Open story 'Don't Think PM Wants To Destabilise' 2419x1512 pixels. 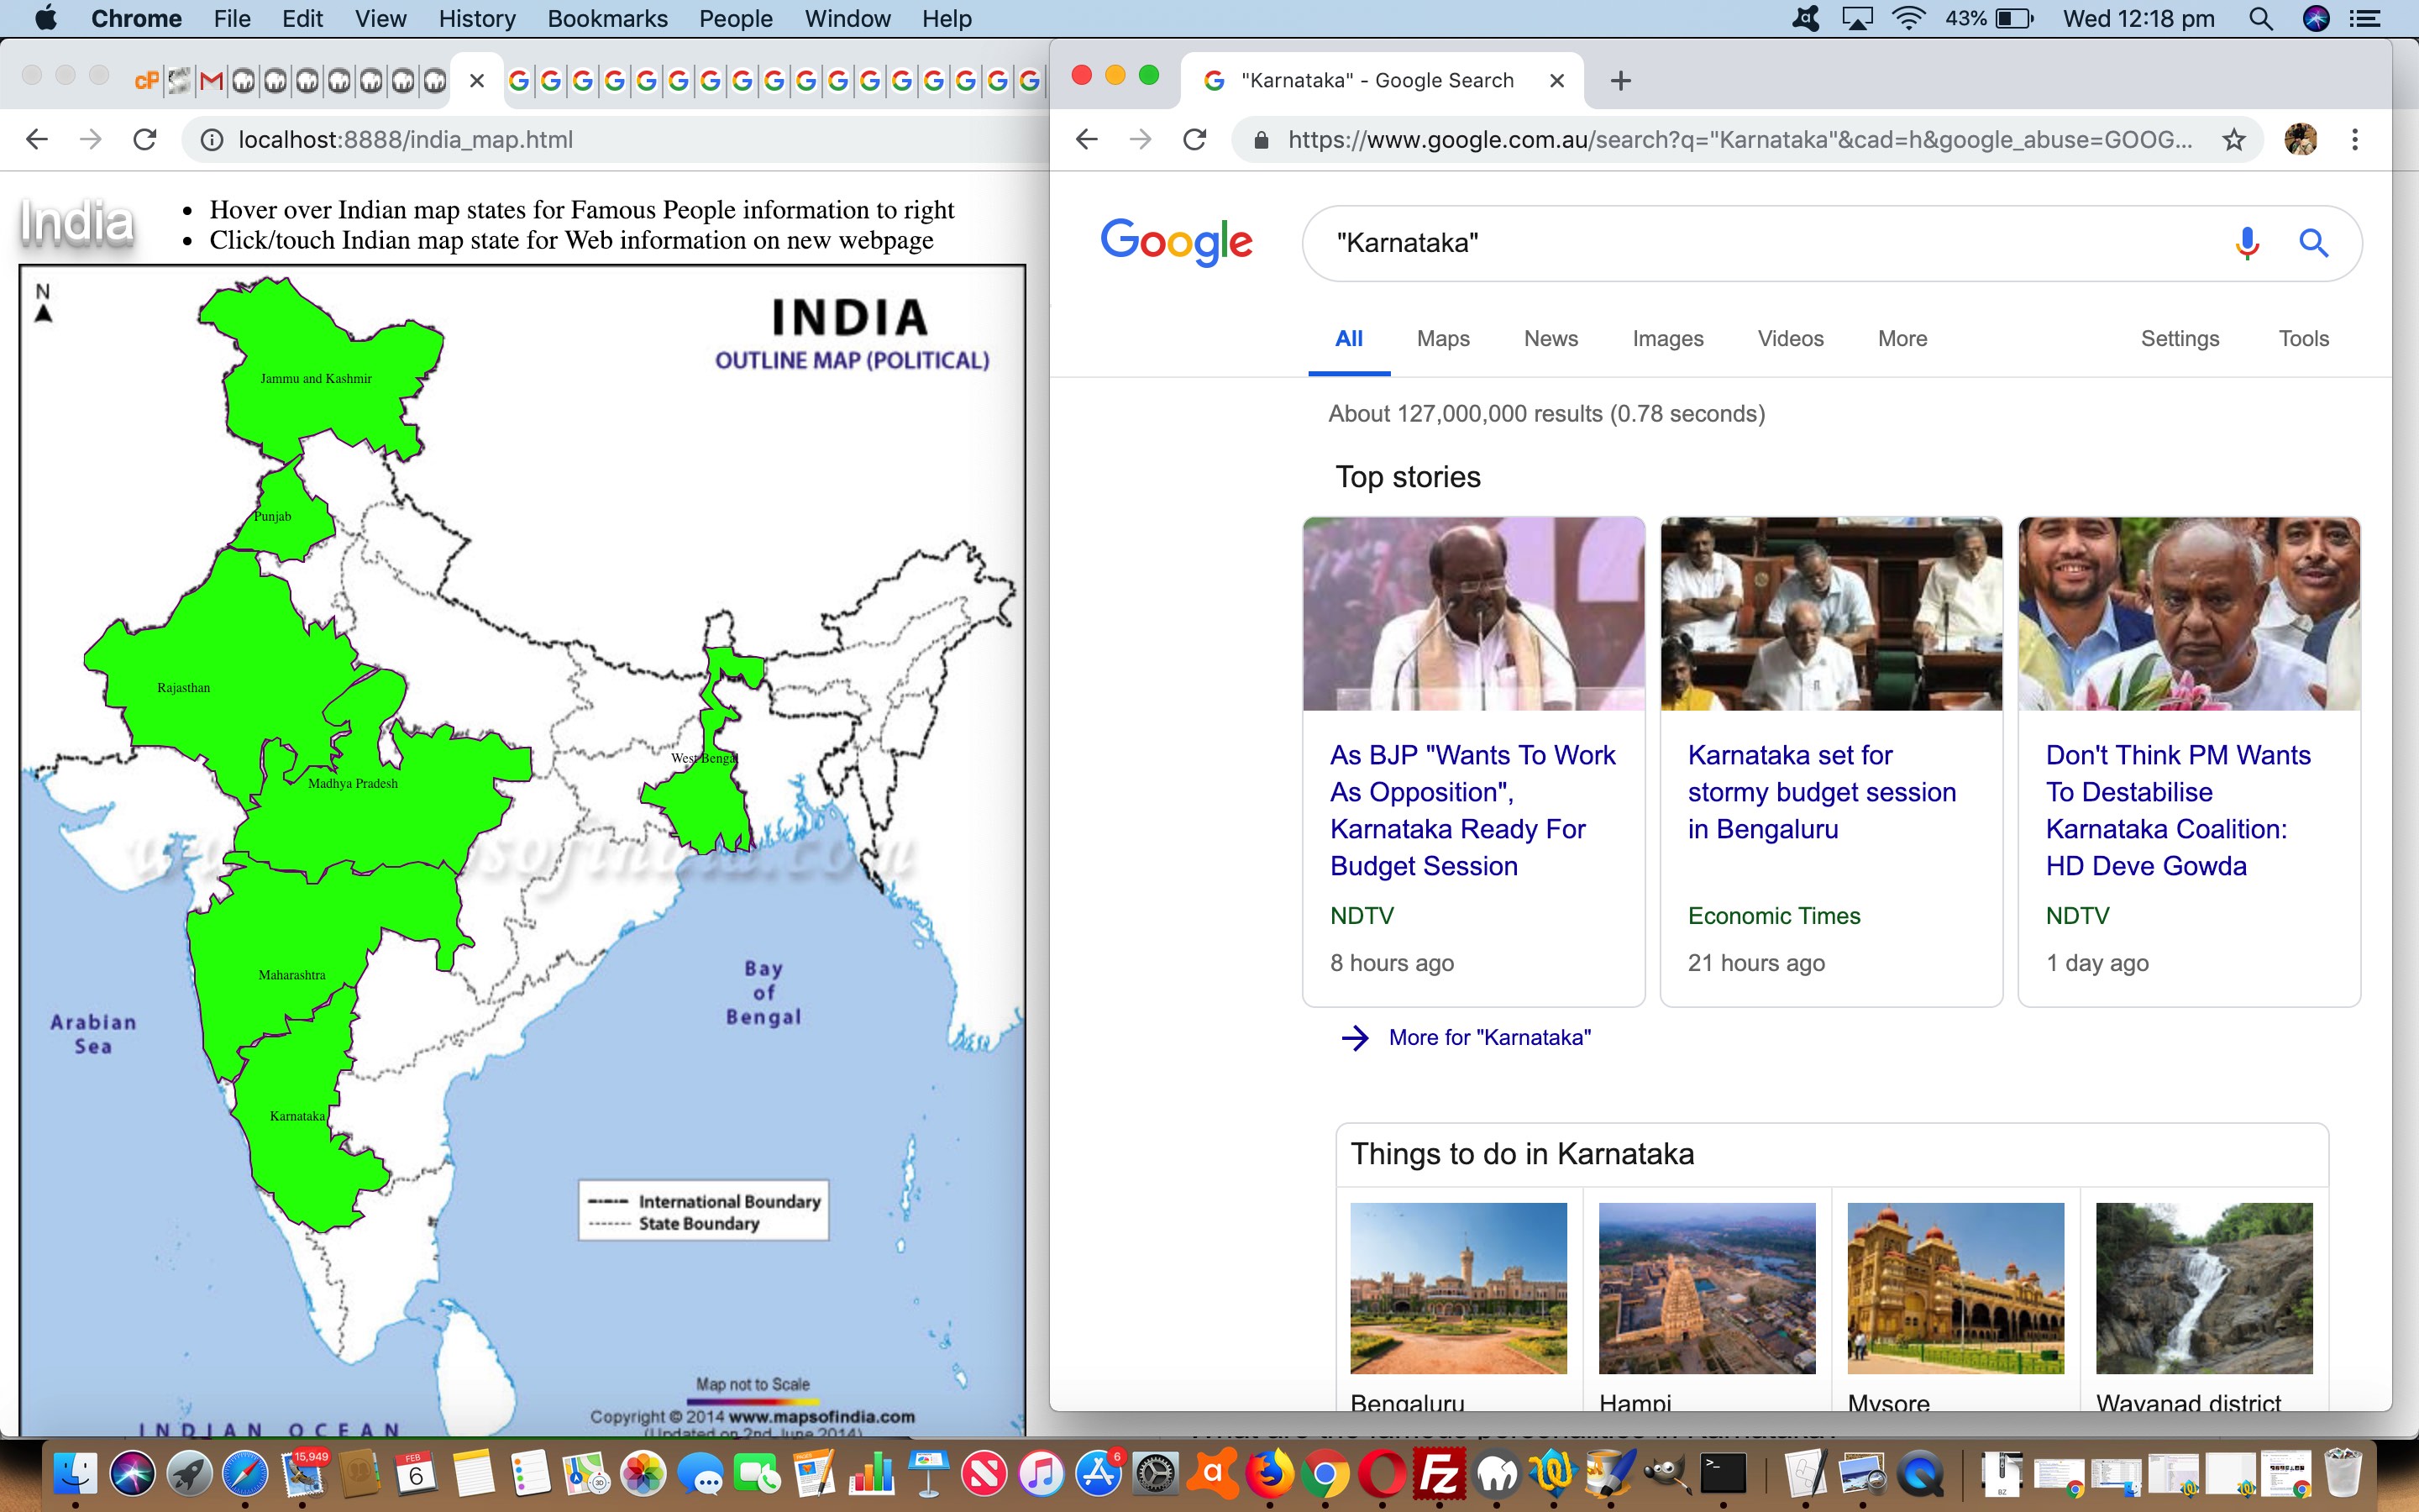2177,810
